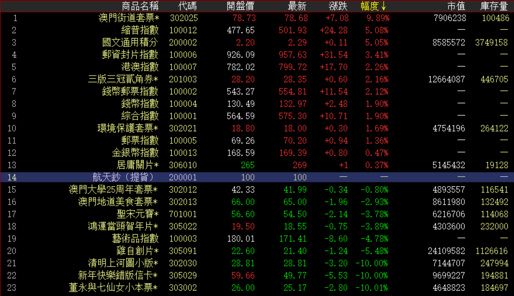Viewport: 514px width, 296px height.
Task: Select the highlighted 航天鈔（提貨） row
Action: click(257, 177)
